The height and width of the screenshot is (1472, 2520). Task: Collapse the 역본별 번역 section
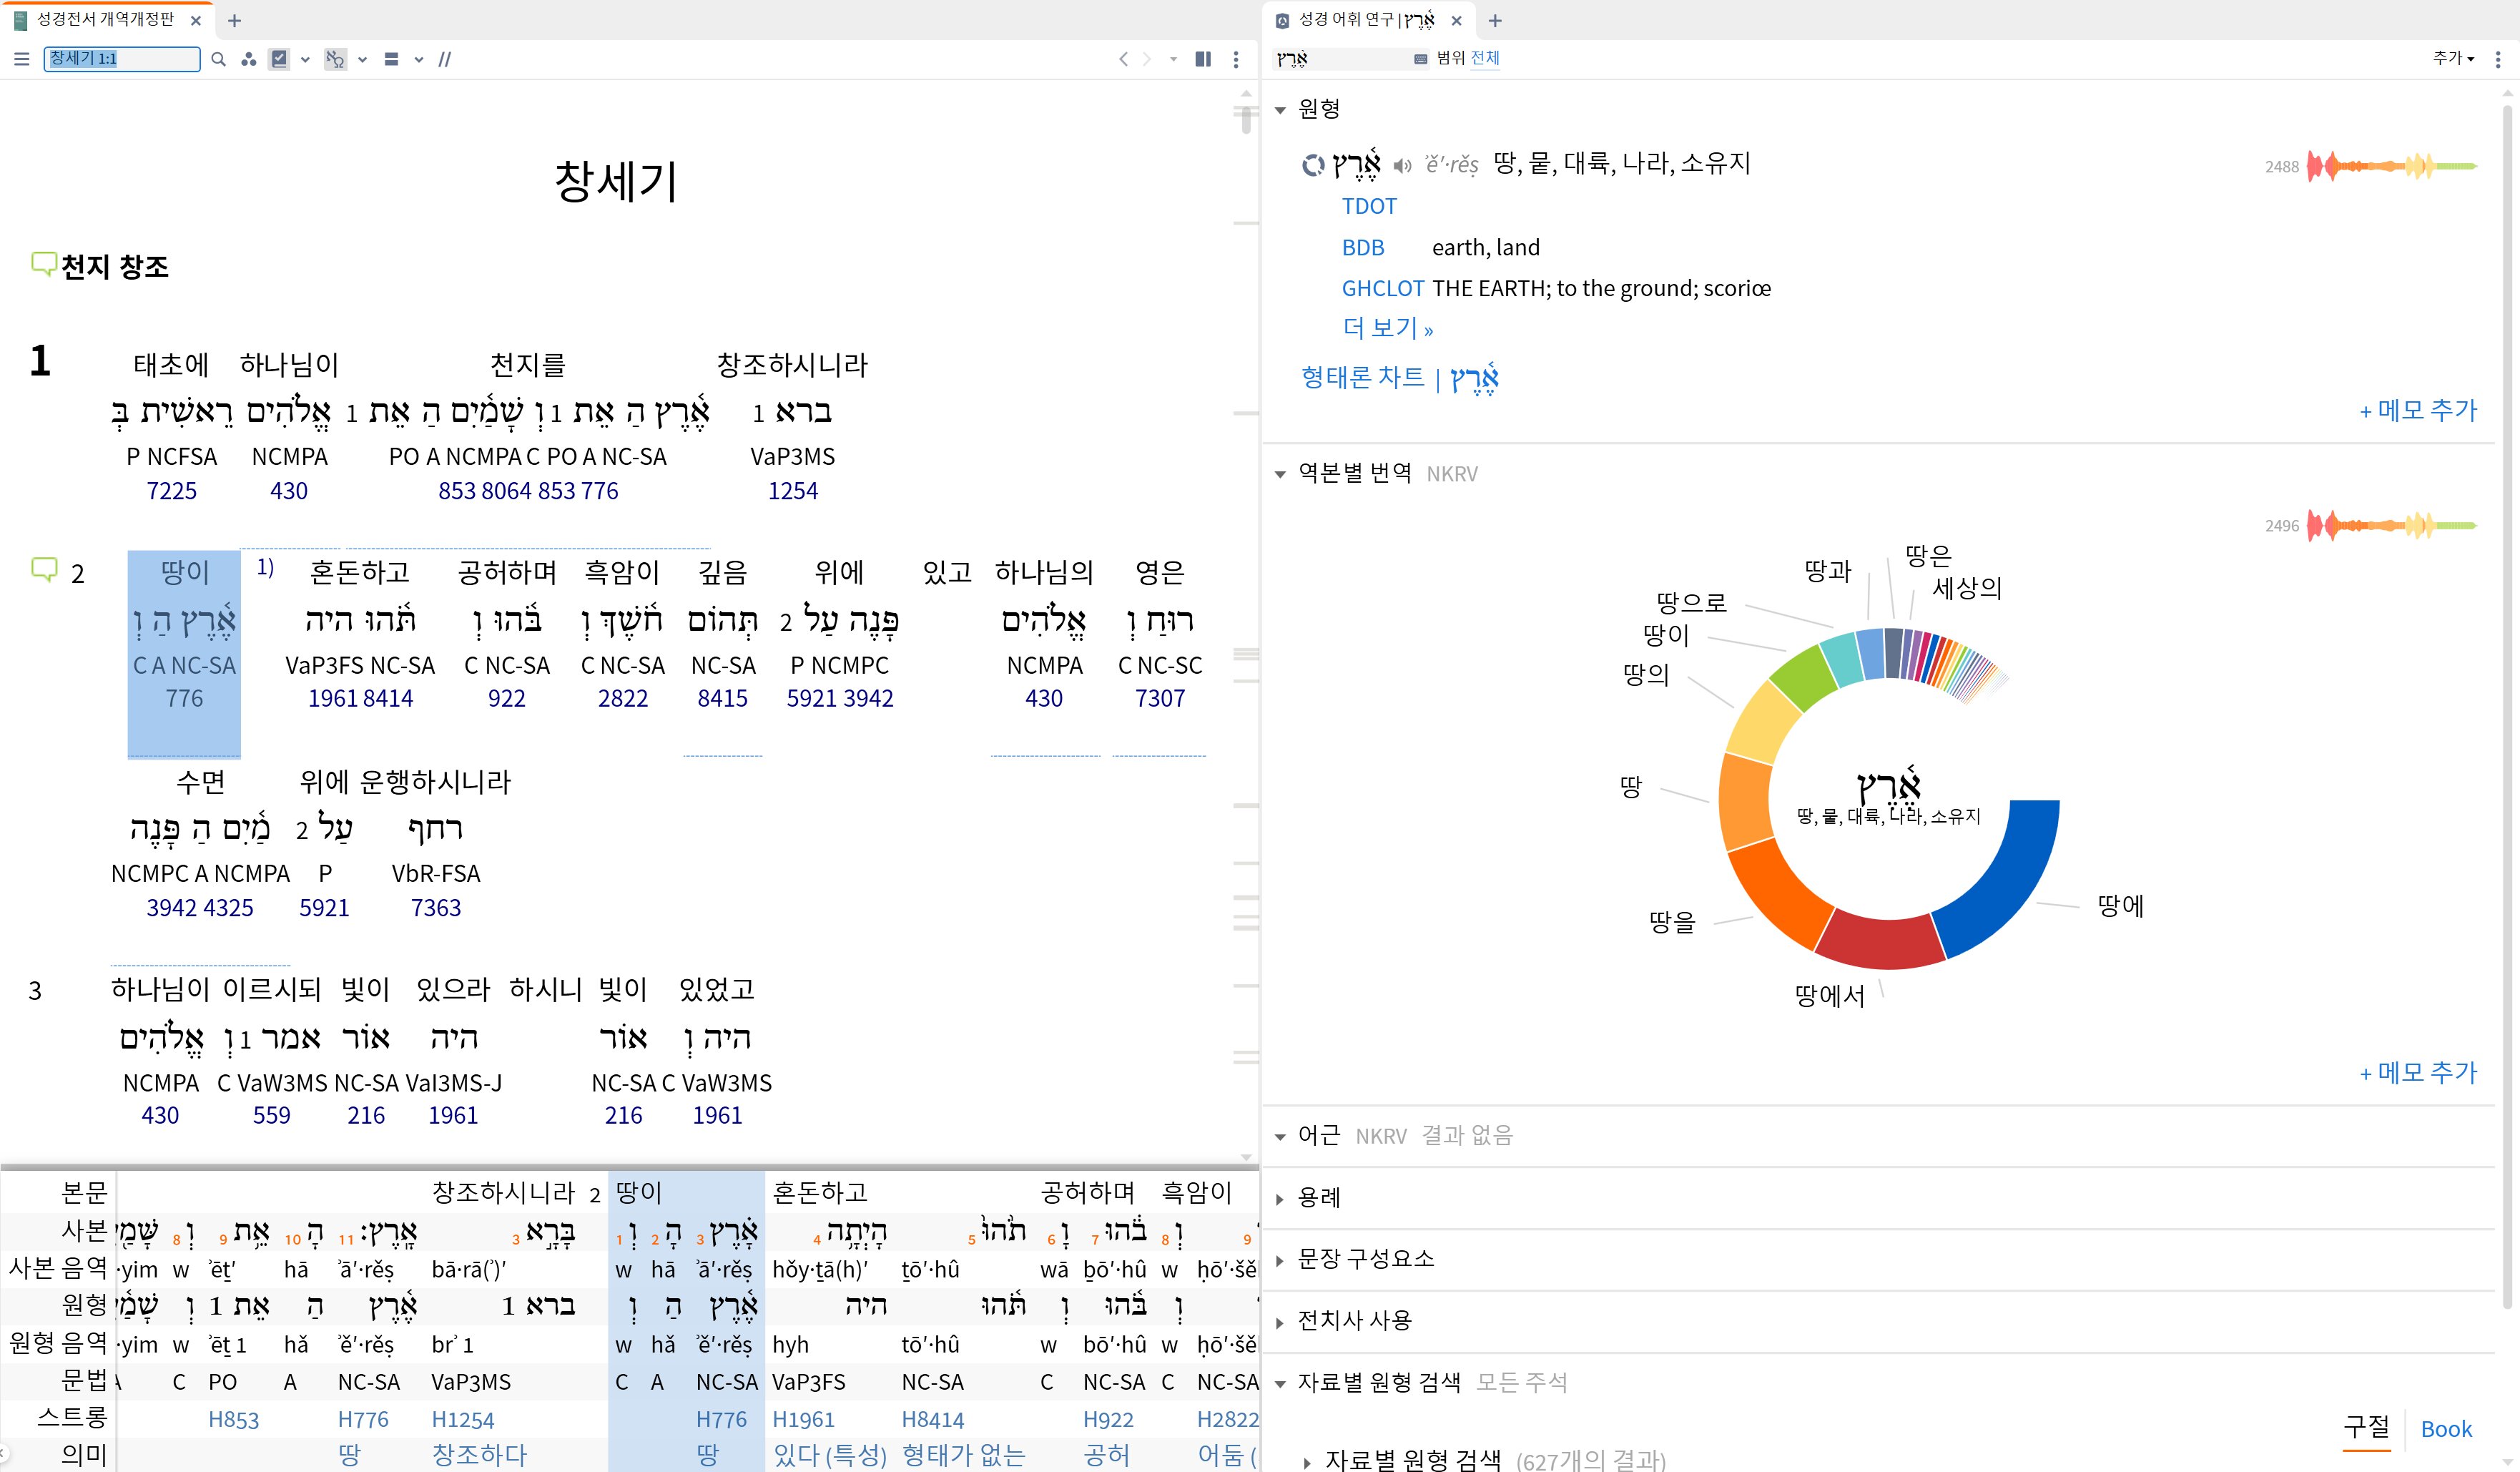point(1280,474)
